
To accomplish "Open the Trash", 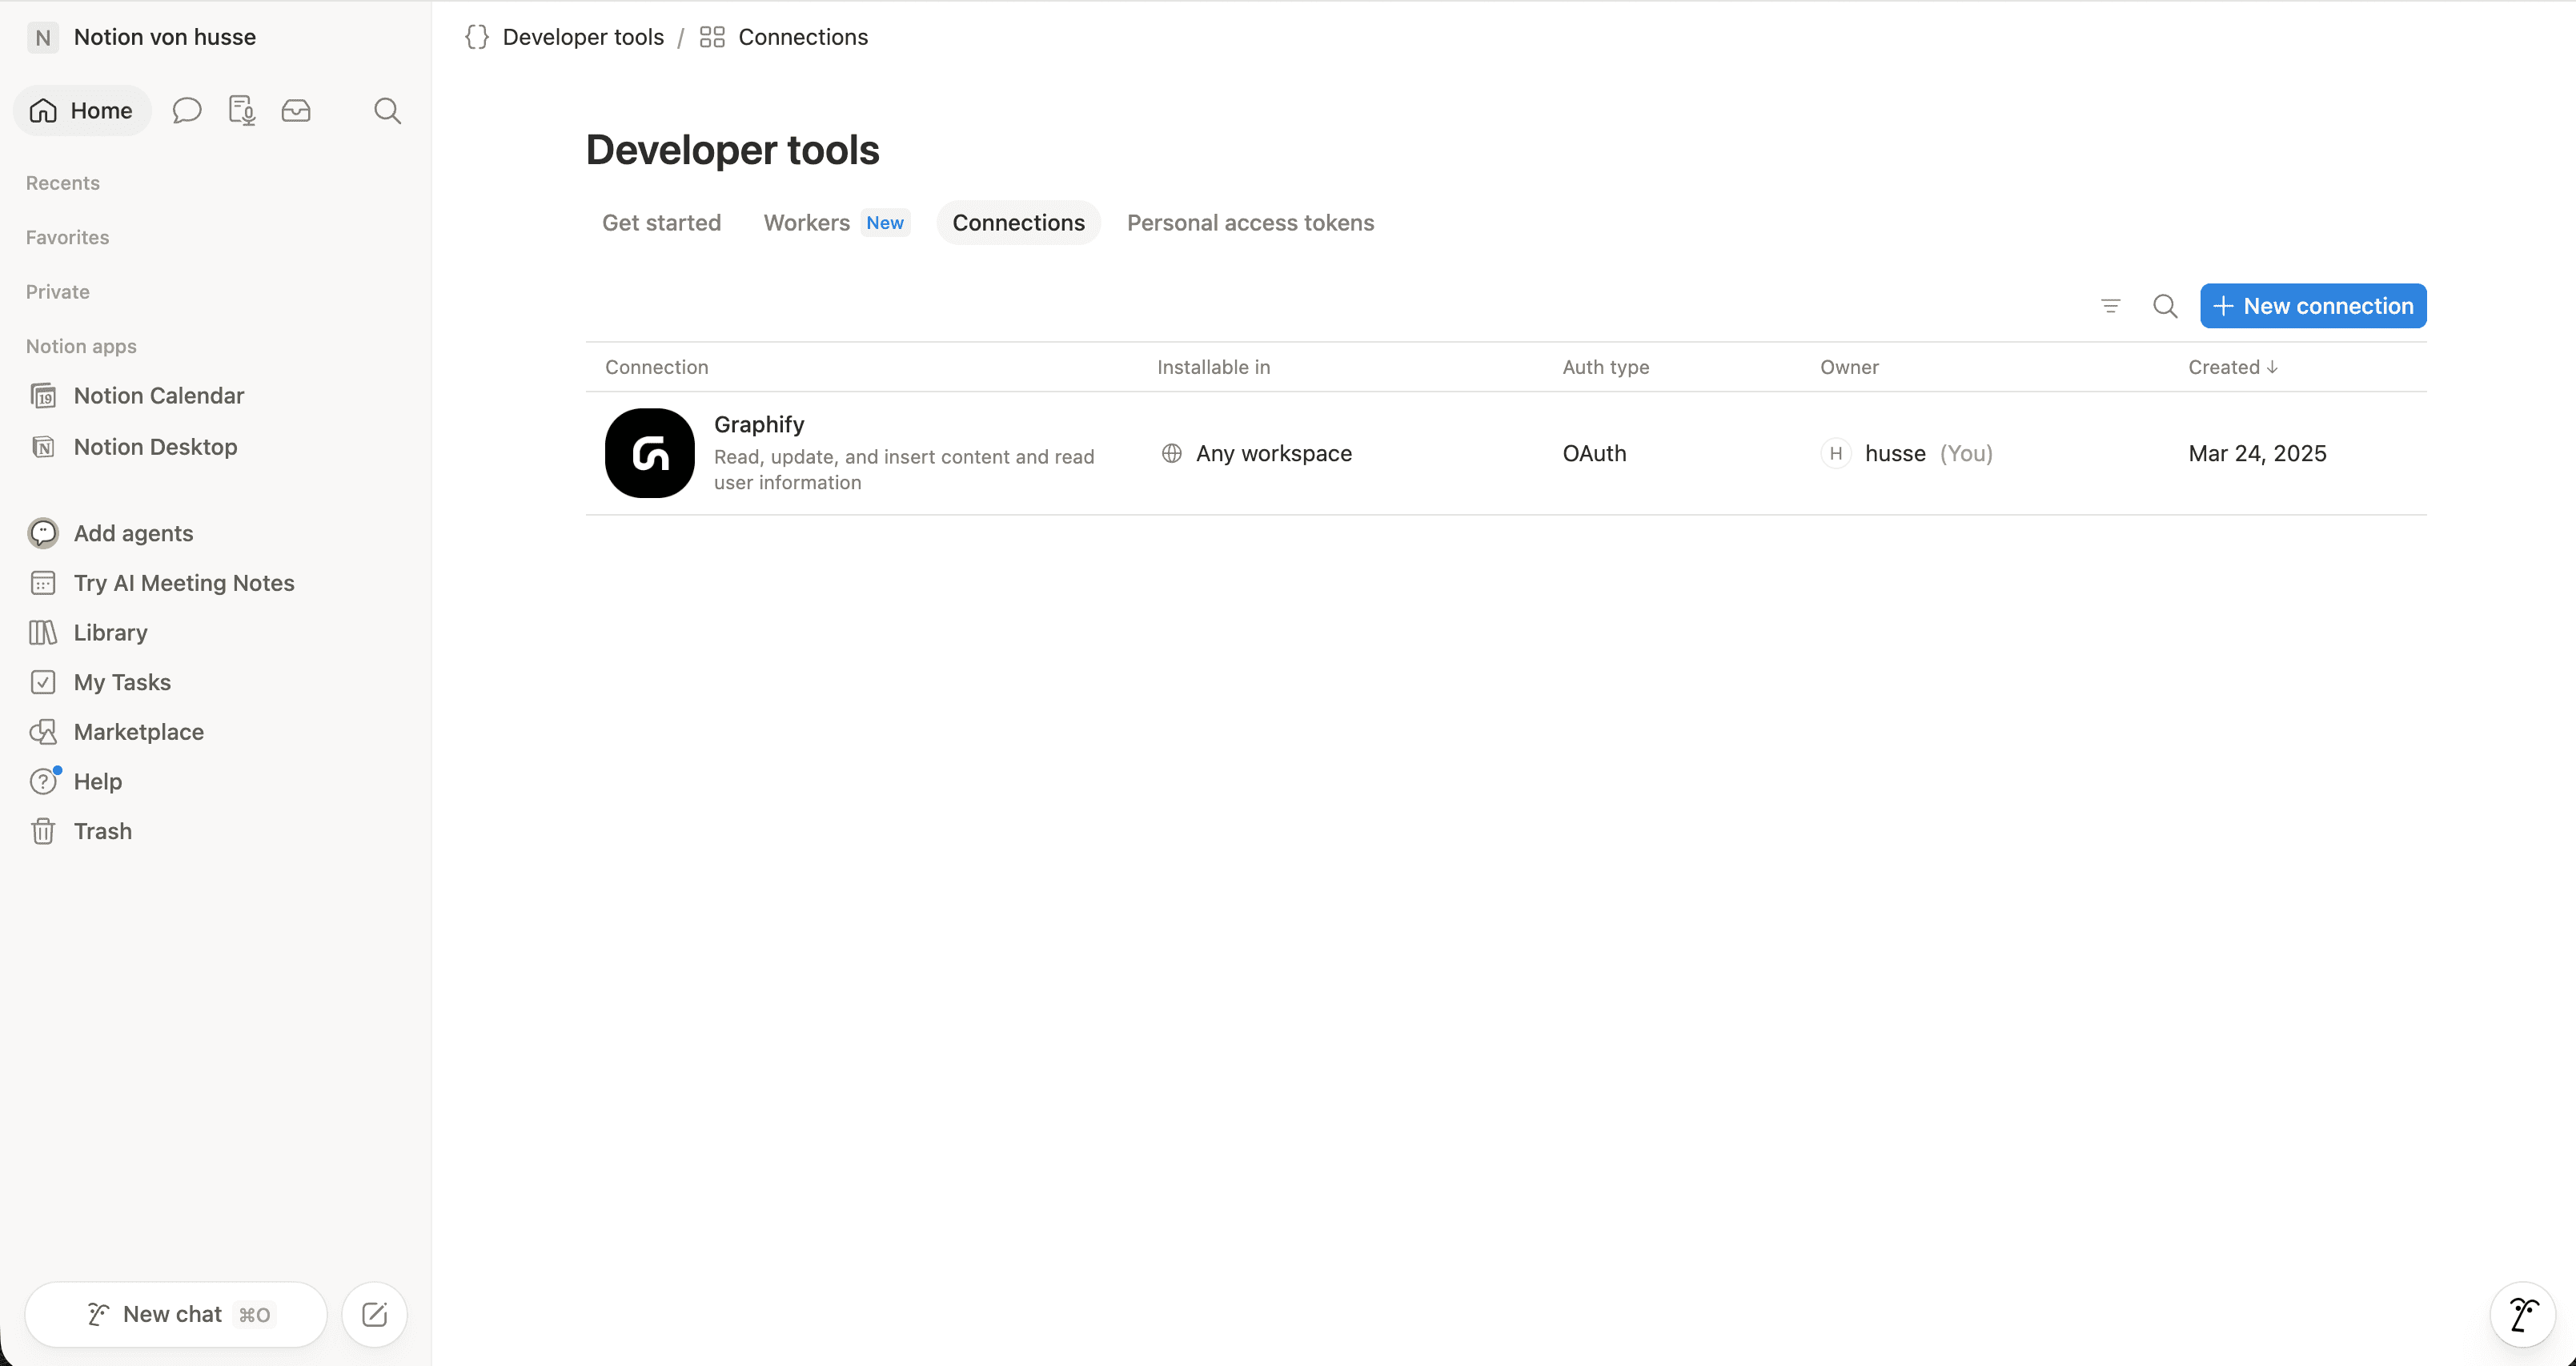I will coord(102,831).
